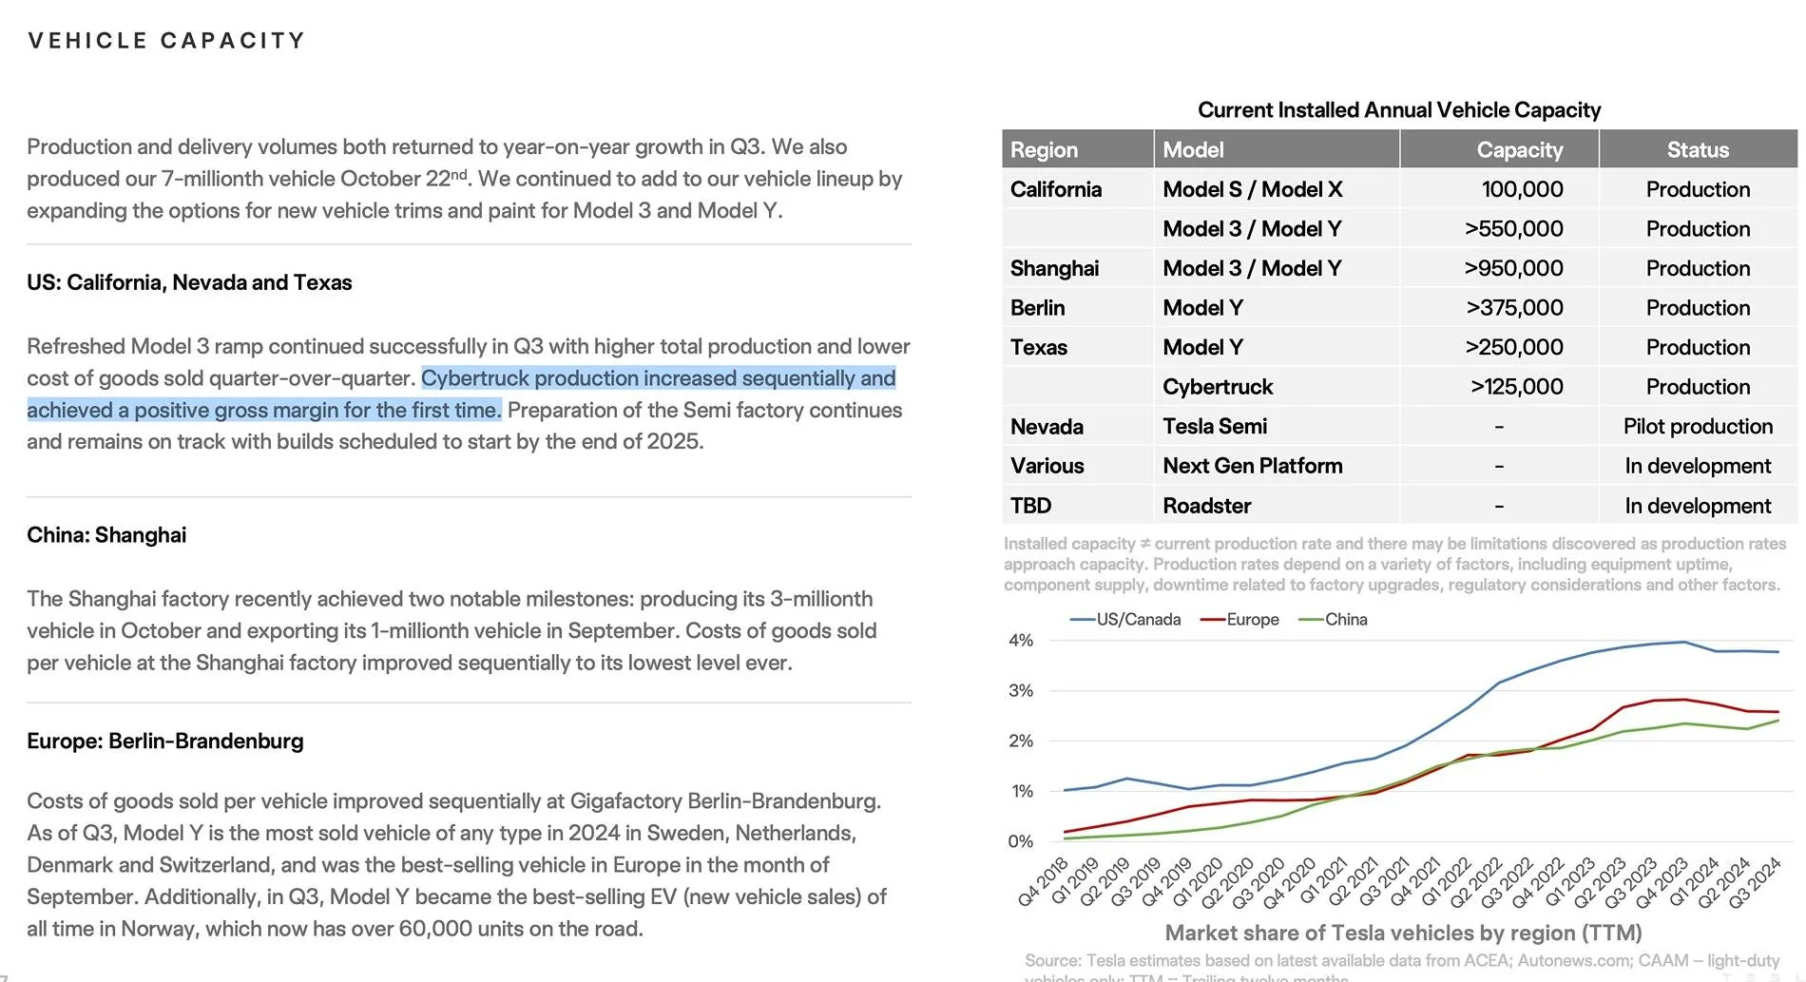Click the 'Installed capacity ≠ current production rate' footnote
This screenshot has width=1806, height=982.
pos(1394,565)
